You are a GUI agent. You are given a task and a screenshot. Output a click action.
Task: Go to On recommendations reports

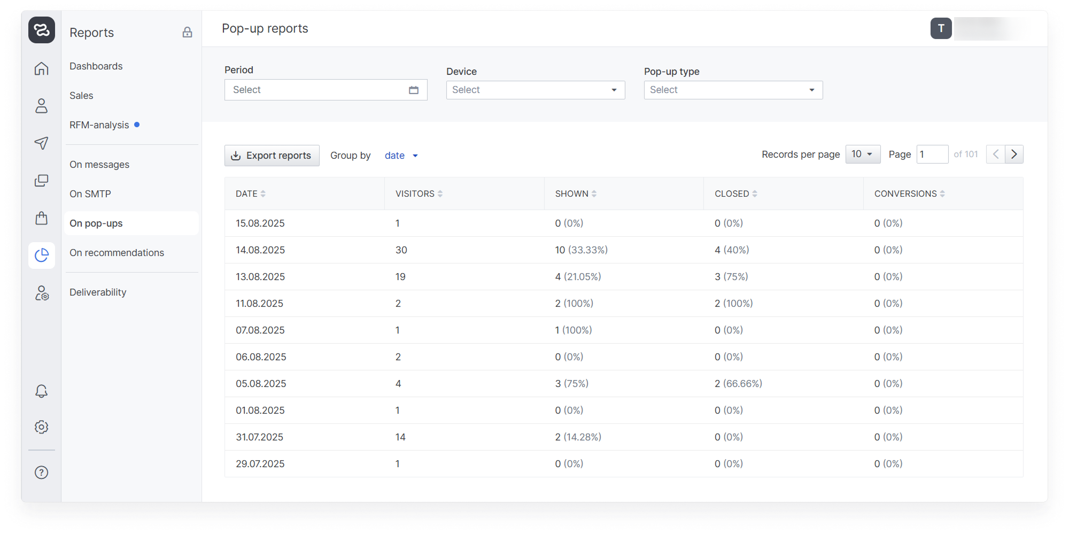click(117, 253)
